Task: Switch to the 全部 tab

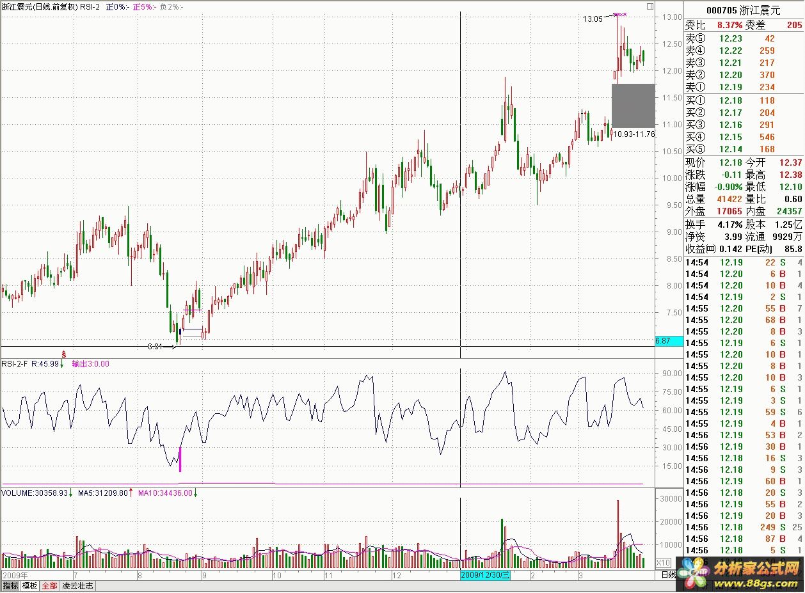Action: (x=50, y=586)
